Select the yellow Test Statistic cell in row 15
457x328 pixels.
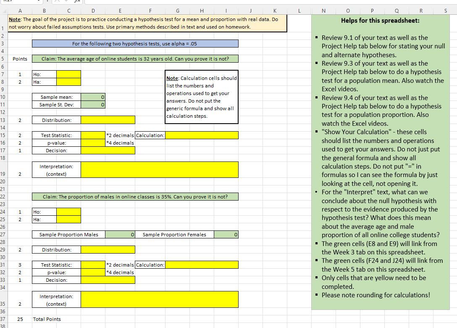93,135
